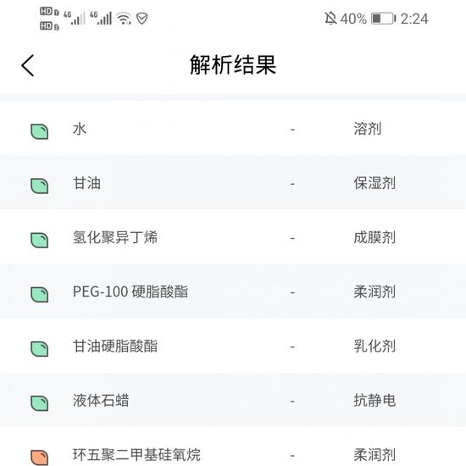Open the 液体石蜡 ingredient row

coord(233,400)
